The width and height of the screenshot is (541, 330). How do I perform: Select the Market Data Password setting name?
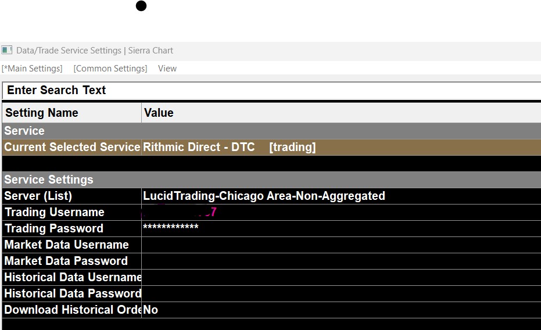click(x=72, y=261)
